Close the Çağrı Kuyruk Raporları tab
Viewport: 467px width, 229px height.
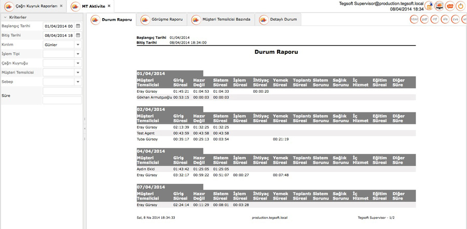click(61, 6)
